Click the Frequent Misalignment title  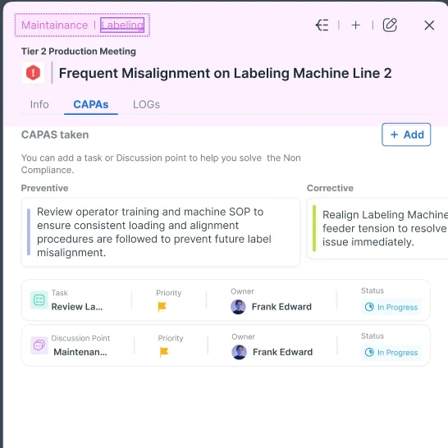point(225,73)
